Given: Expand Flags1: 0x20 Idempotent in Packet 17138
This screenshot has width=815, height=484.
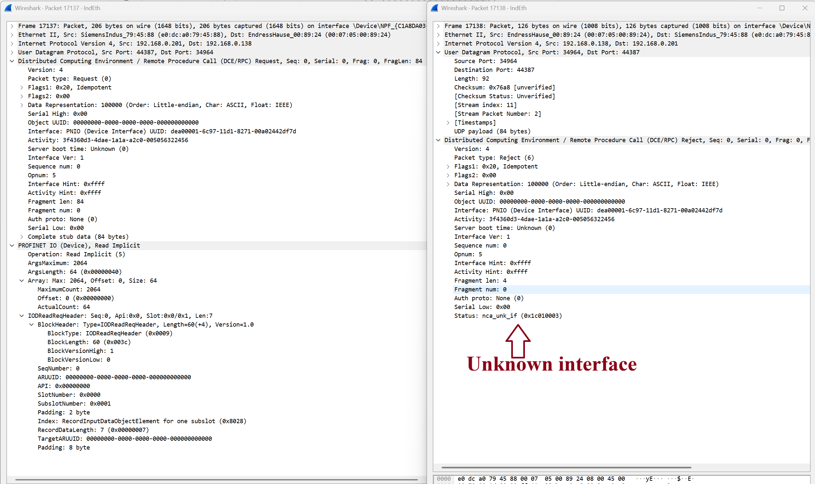Looking at the screenshot, I should coord(448,167).
